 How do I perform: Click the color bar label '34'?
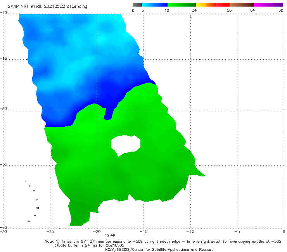[194, 10]
